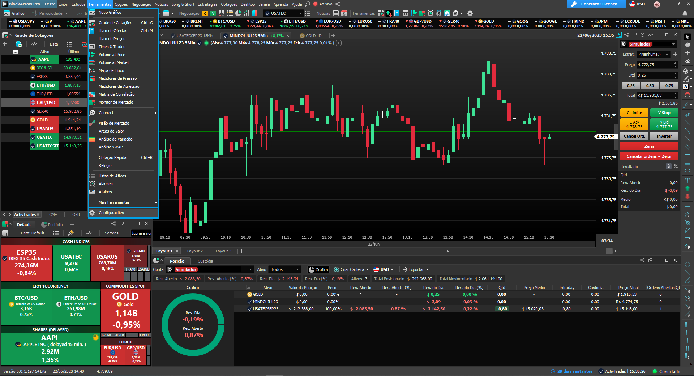Toggle the red magnet snap tool
This screenshot has height=376, width=694.
tap(687, 95)
